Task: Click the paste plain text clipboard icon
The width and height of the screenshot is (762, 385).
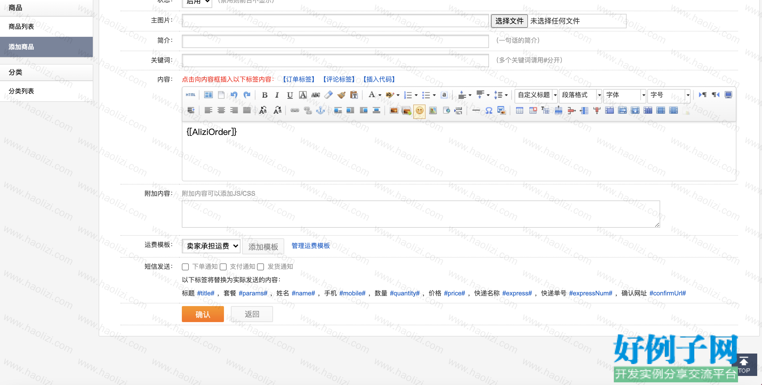Action: click(x=354, y=95)
